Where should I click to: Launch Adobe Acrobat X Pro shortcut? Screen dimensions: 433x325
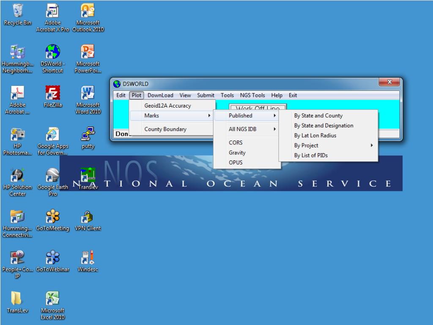(x=52, y=17)
